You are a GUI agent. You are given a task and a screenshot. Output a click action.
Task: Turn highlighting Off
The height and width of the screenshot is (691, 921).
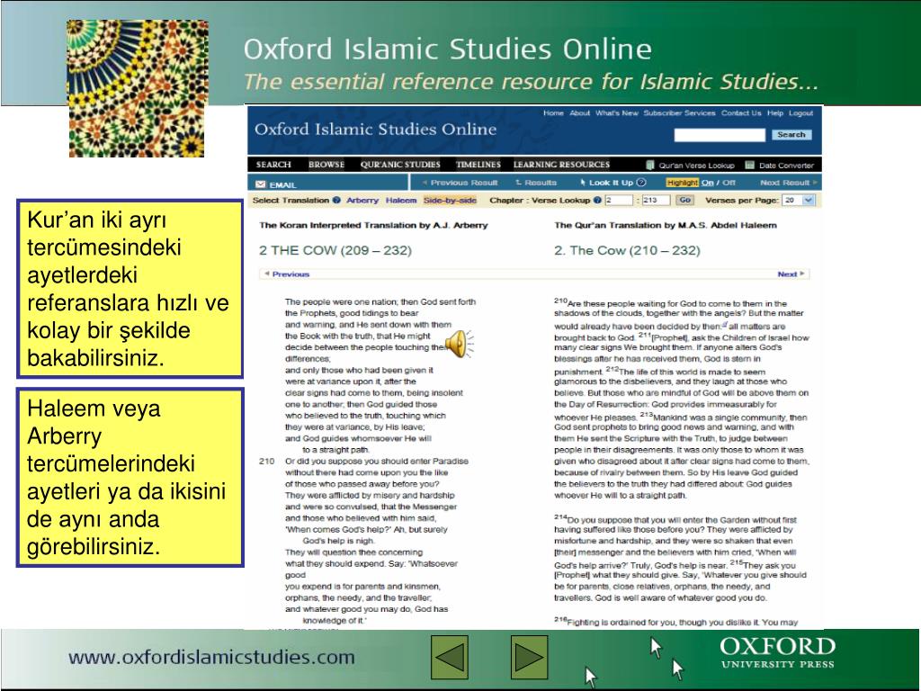click(729, 183)
